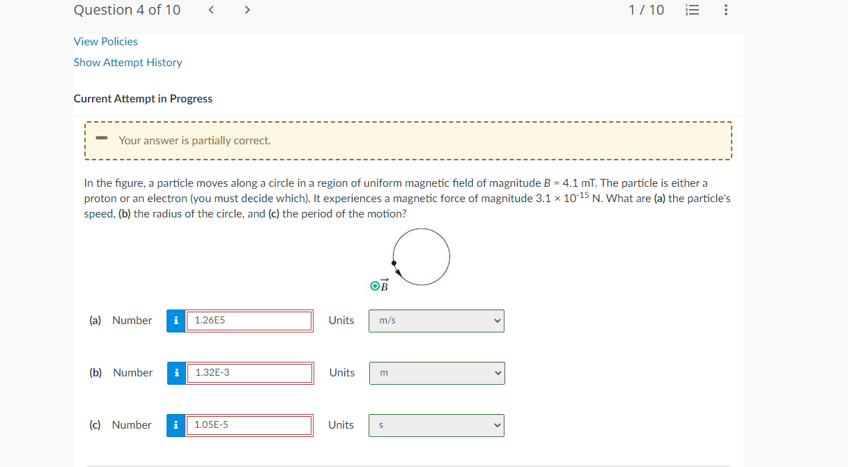
Task: Open the three-dot options menu
Action: [x=725, y=10]
